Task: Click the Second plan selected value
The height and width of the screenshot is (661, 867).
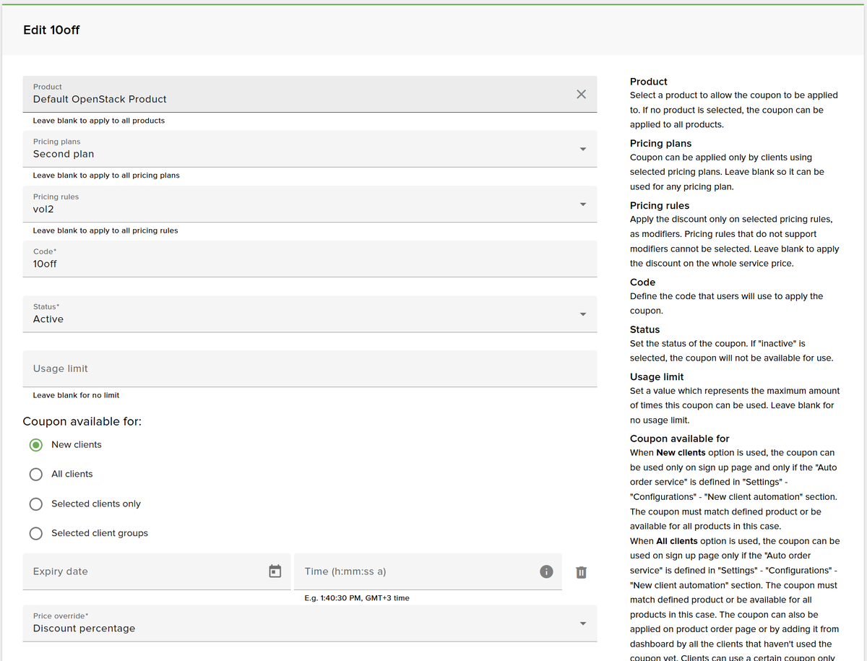Action: 64,154
